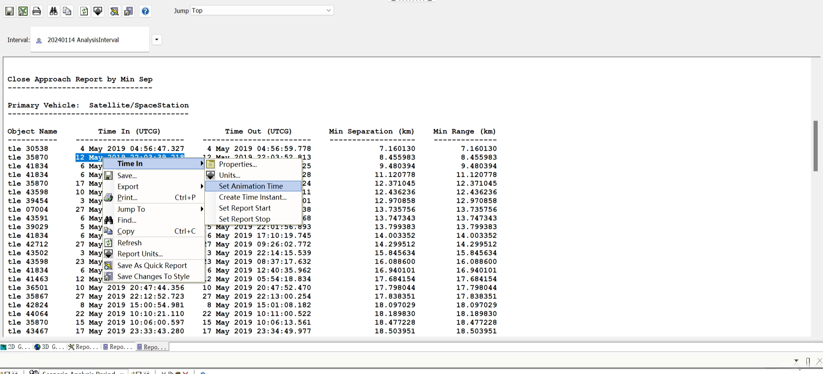Viewport: 823px width, 374px height.
Task: Click the binoculars Find toolbar icon
Action: click(54, 11)
